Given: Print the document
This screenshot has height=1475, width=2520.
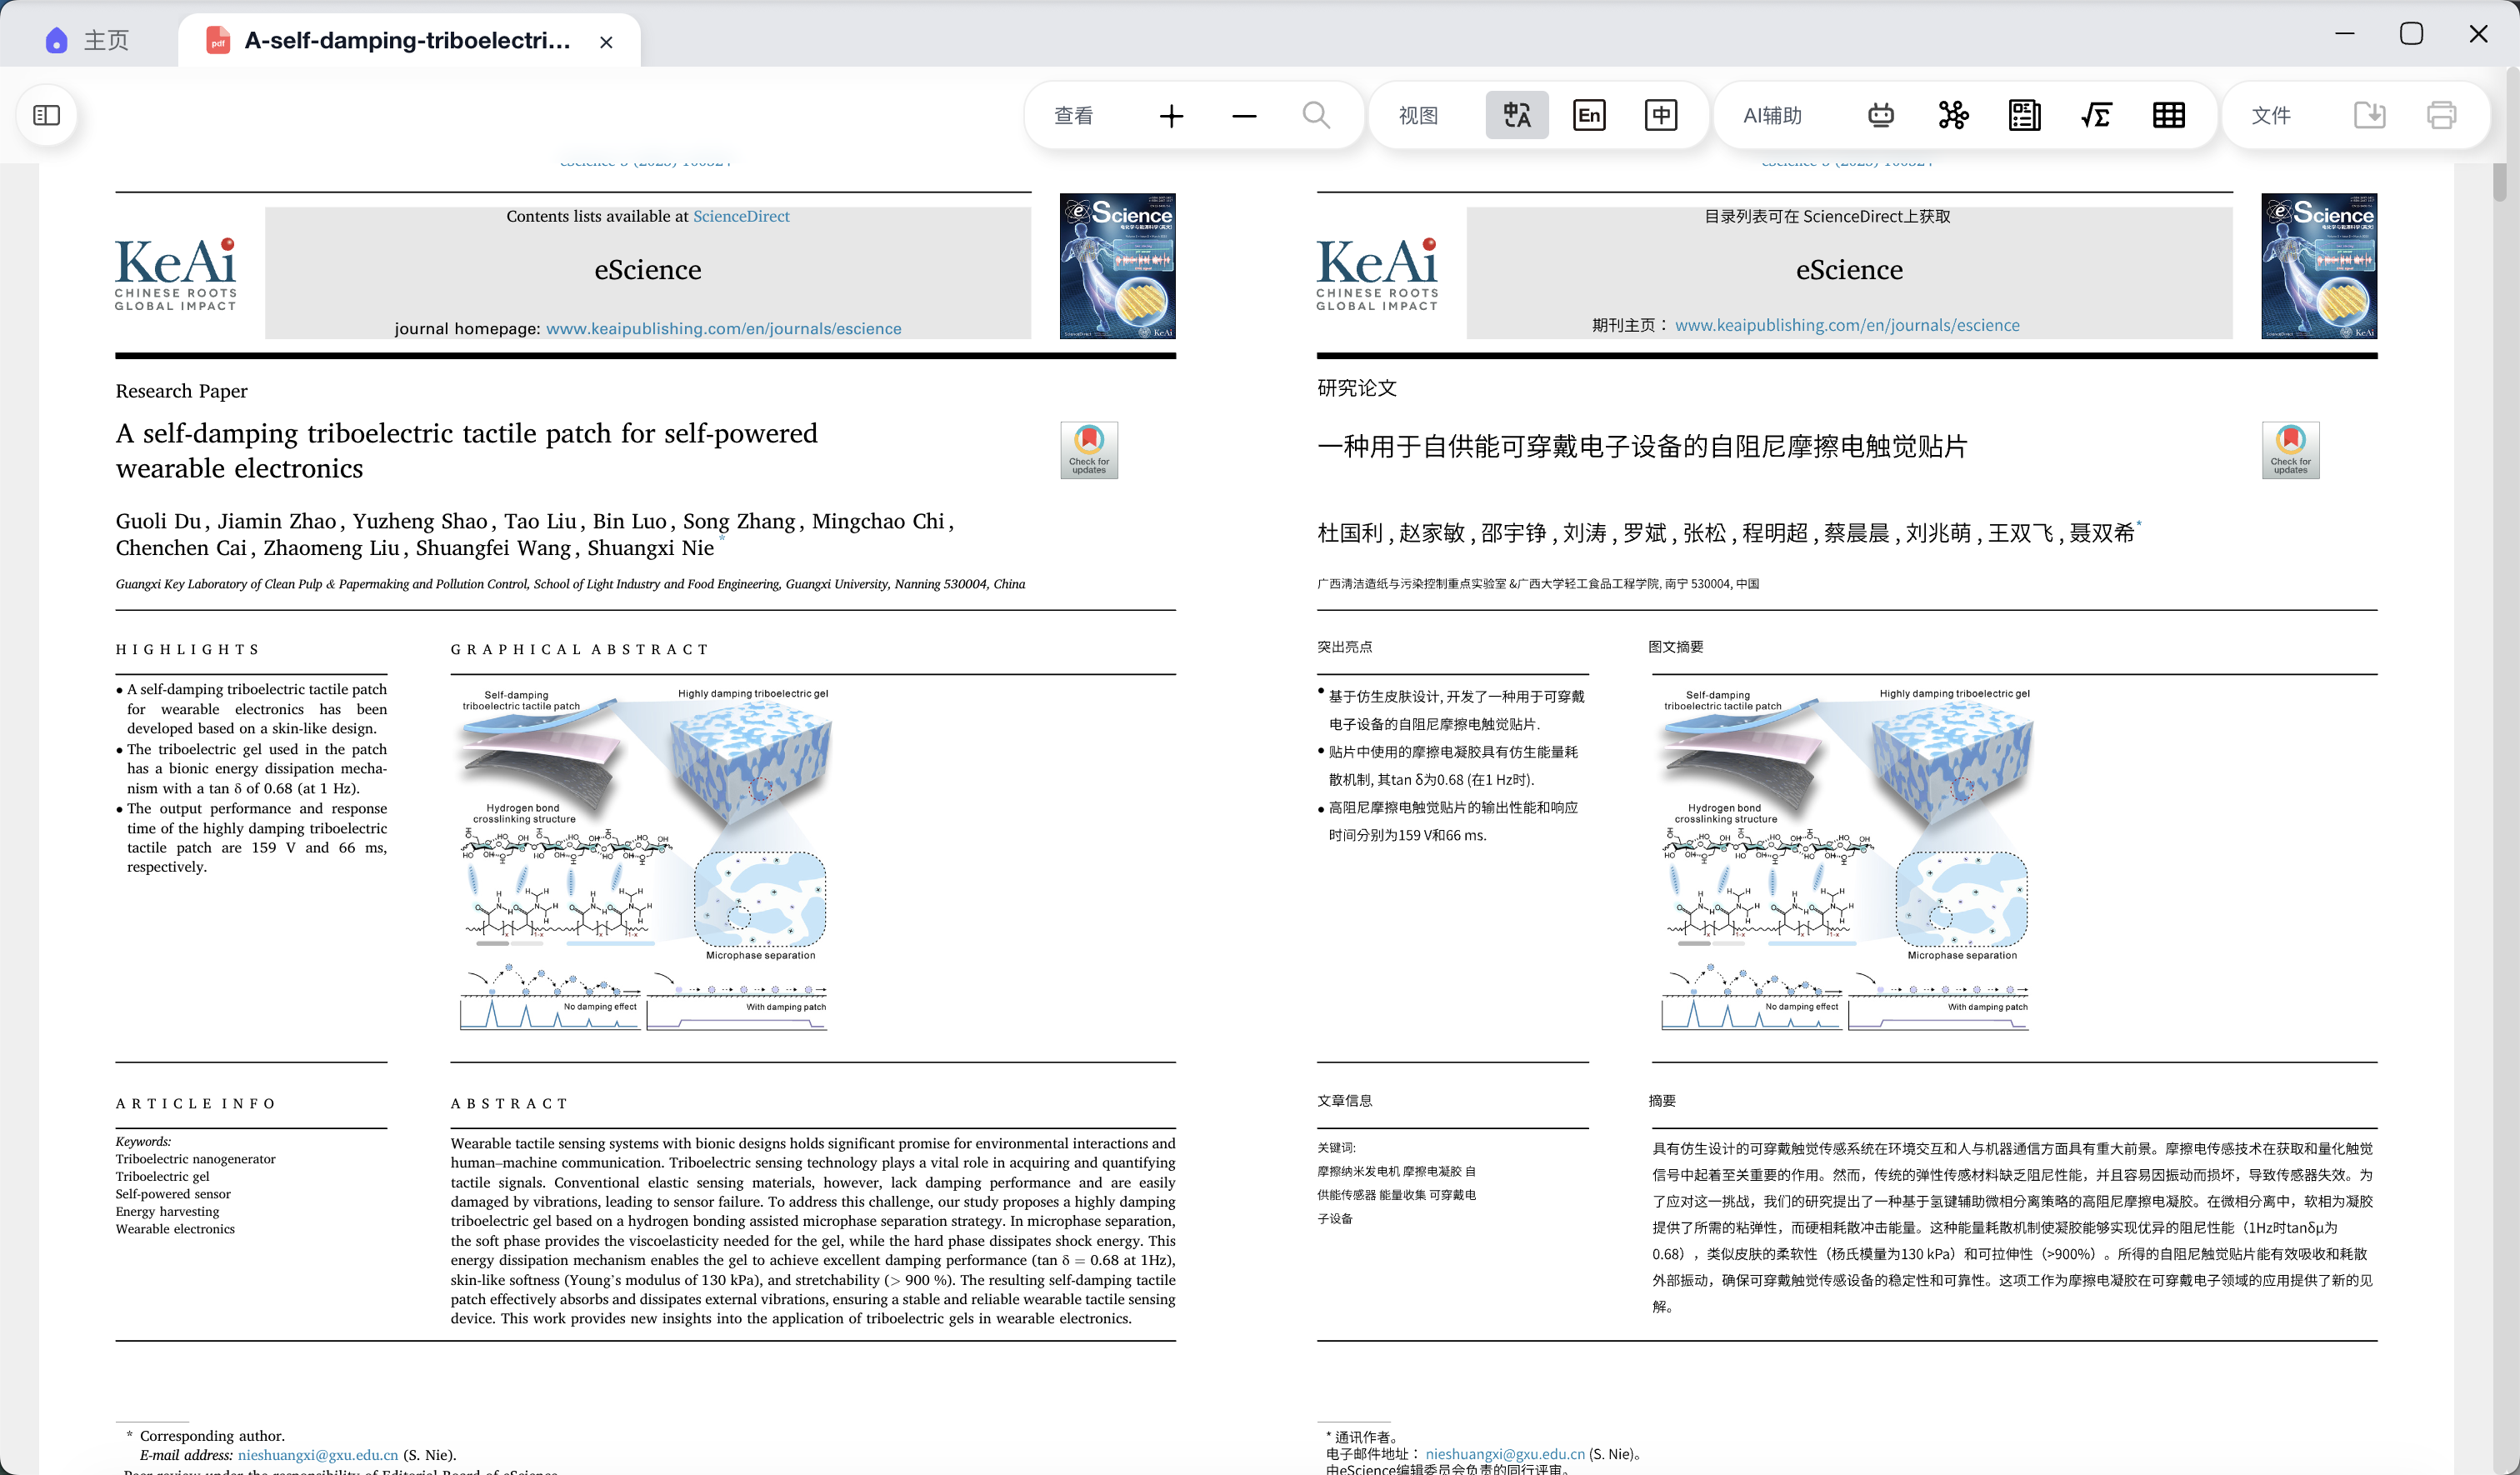Looking at the screenshot, I should 2441,116.
